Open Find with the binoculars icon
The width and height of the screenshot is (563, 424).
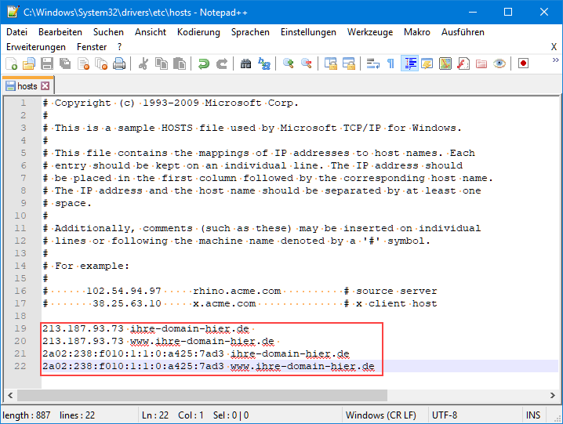(246, 63)
